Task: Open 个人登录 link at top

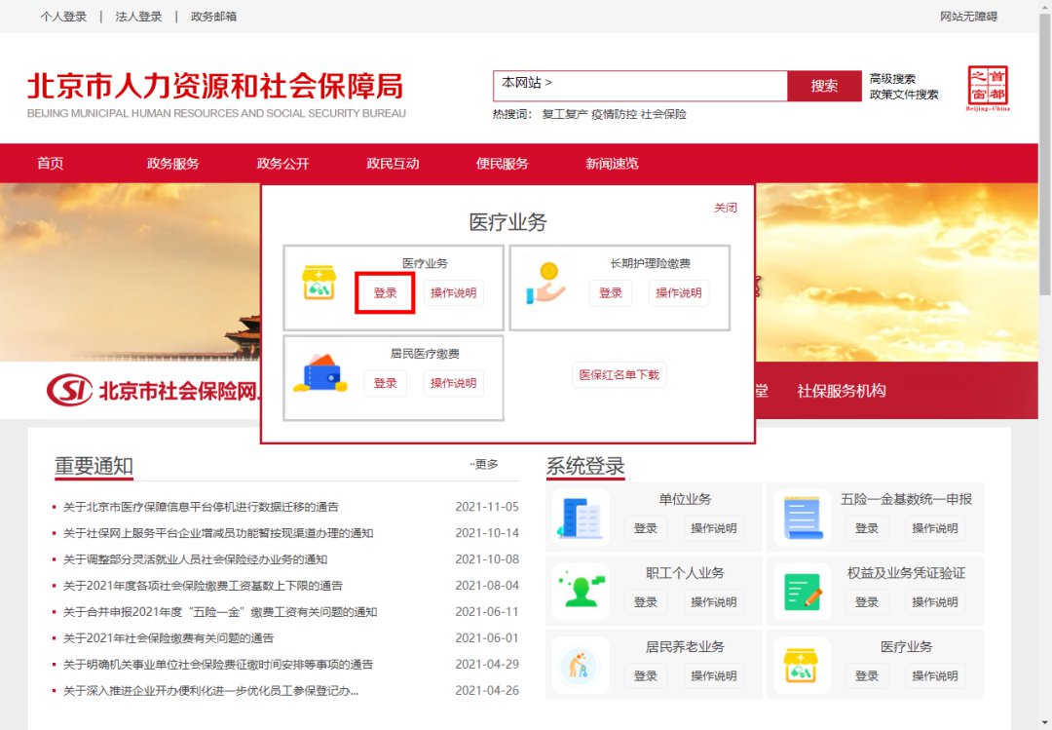Action: click(63, 17)
